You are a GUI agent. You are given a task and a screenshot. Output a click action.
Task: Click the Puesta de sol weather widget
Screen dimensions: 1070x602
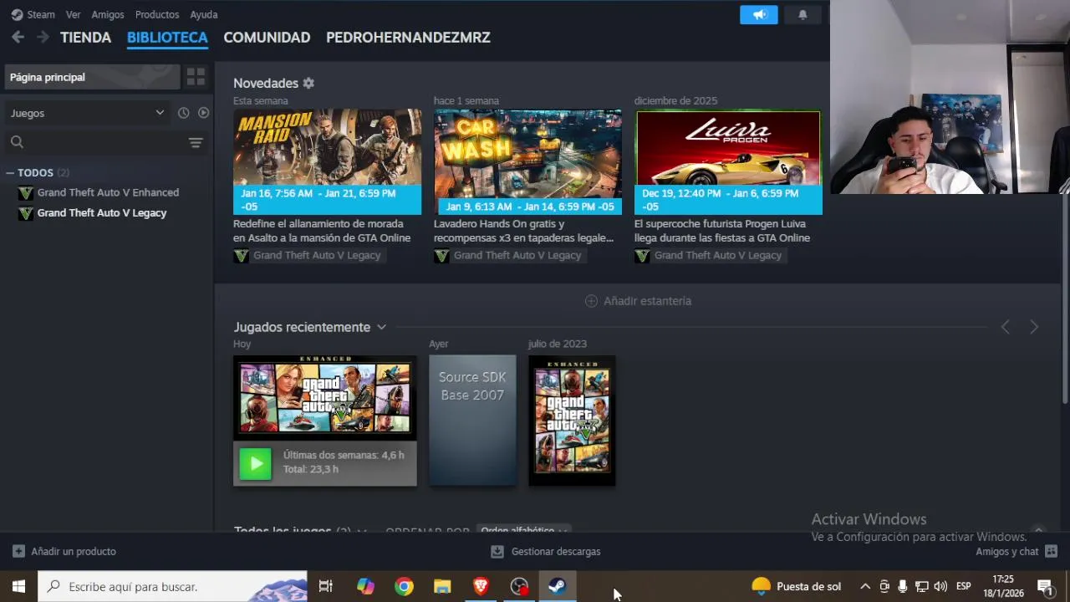coord(797,586)
